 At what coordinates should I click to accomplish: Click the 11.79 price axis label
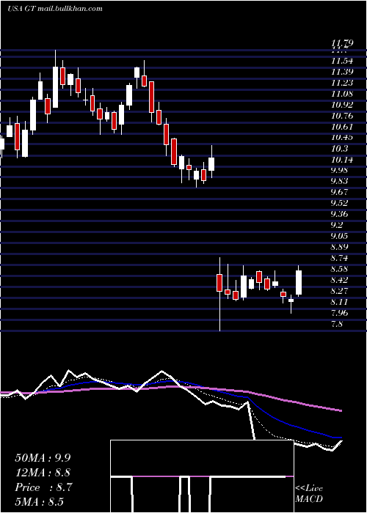click(342, 43)
